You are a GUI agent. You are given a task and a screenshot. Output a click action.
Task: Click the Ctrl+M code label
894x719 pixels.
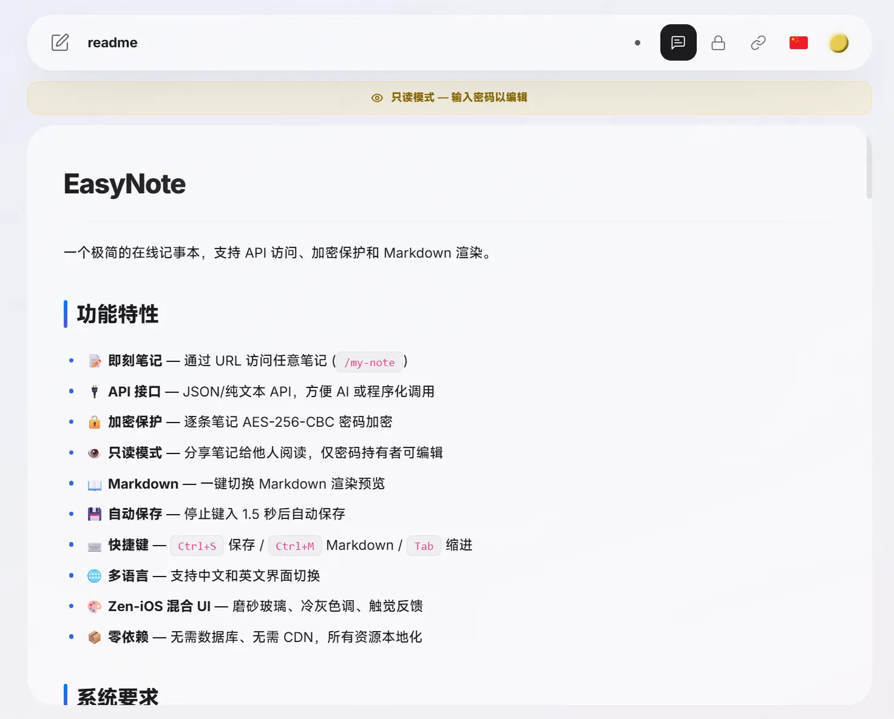point(295,546)
